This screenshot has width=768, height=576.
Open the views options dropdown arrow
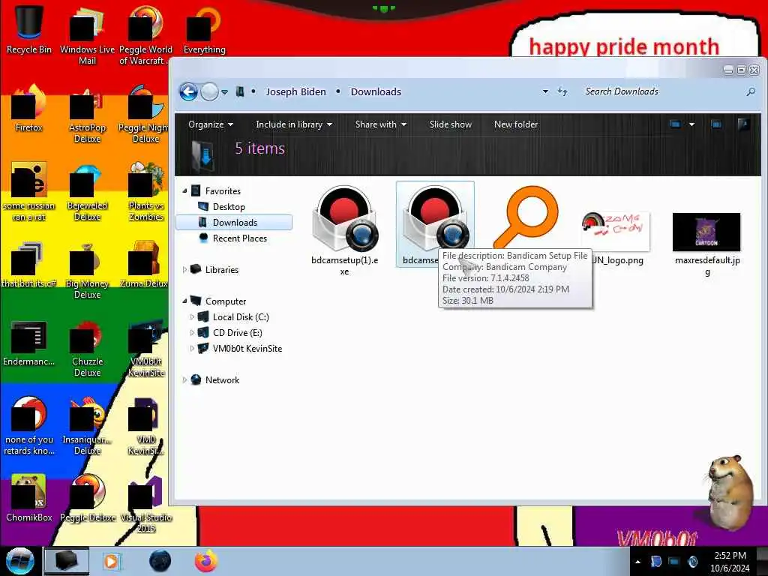[691, 124]
